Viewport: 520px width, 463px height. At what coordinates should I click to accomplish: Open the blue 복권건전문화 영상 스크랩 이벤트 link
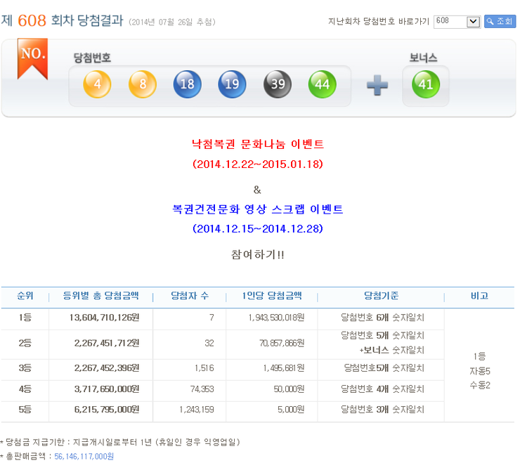click(258, 209)
